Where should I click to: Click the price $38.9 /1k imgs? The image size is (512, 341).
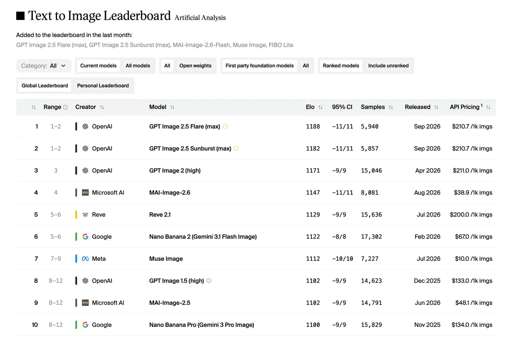[473, 193]
